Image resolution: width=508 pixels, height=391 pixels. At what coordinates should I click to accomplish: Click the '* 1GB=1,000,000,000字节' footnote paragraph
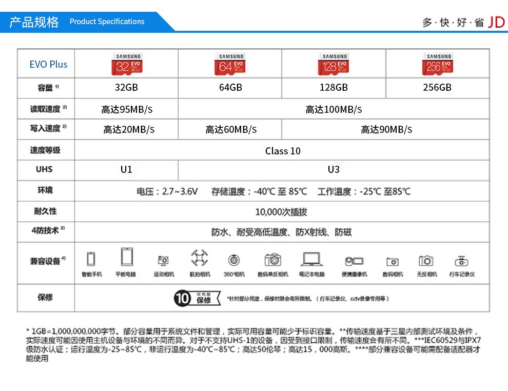tap(253, 345)
